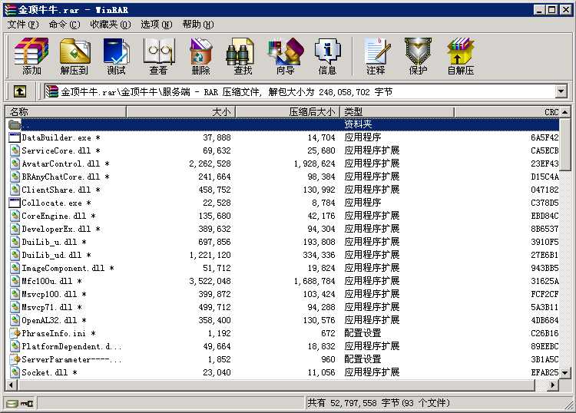Open the 选项(N) menu

[x=156, y=25]
